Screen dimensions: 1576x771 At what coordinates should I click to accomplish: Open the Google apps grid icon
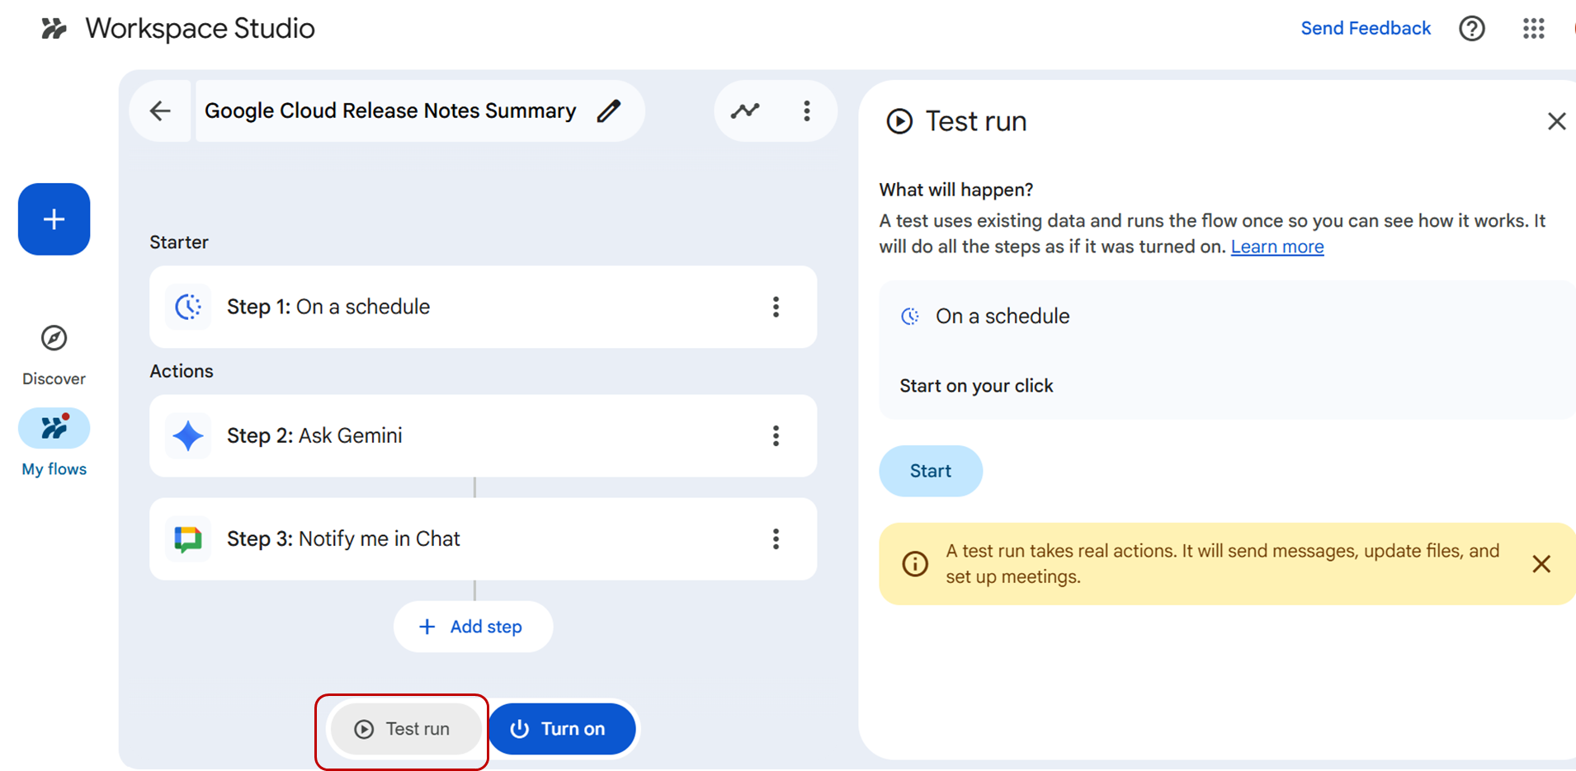click(1533, 29)
